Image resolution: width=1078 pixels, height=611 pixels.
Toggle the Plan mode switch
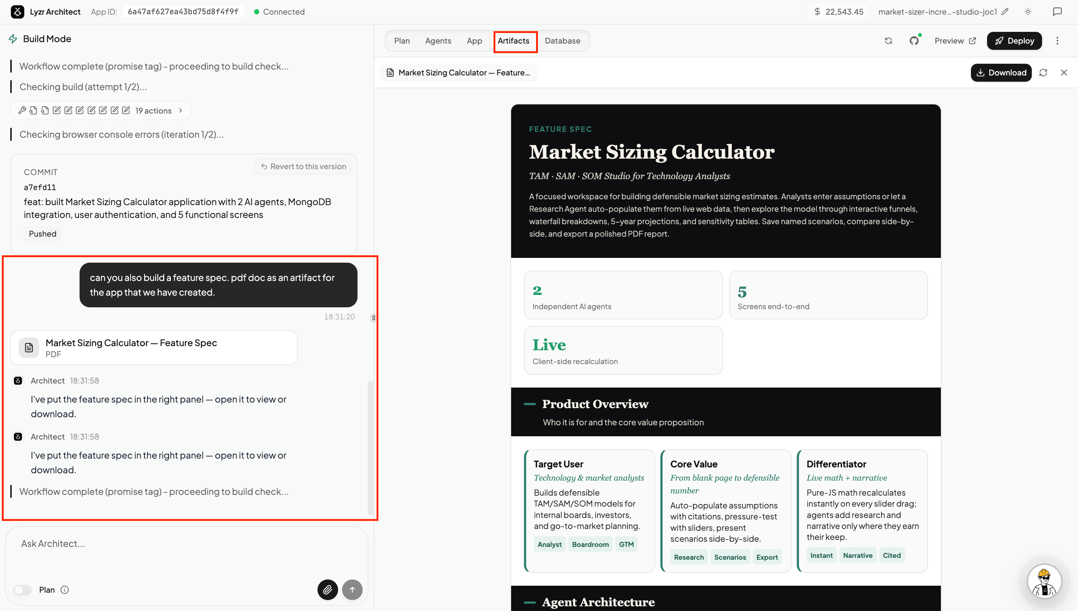pyautogui.click(x=23, y=590)
